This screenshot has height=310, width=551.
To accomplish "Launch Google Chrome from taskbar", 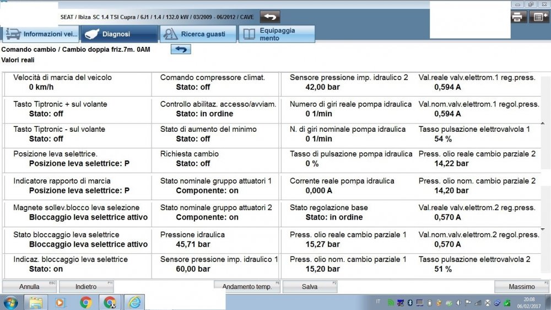I will [85, 302].
